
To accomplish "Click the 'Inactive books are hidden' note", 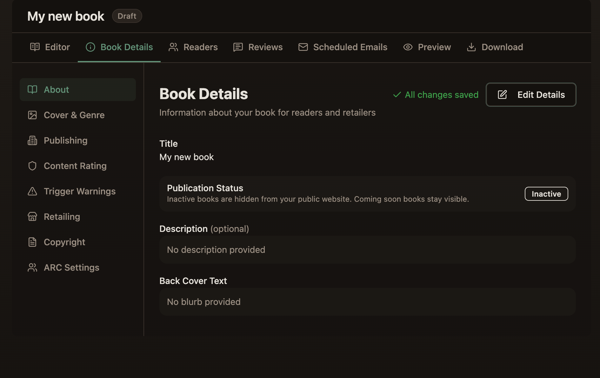I will 318,199.
